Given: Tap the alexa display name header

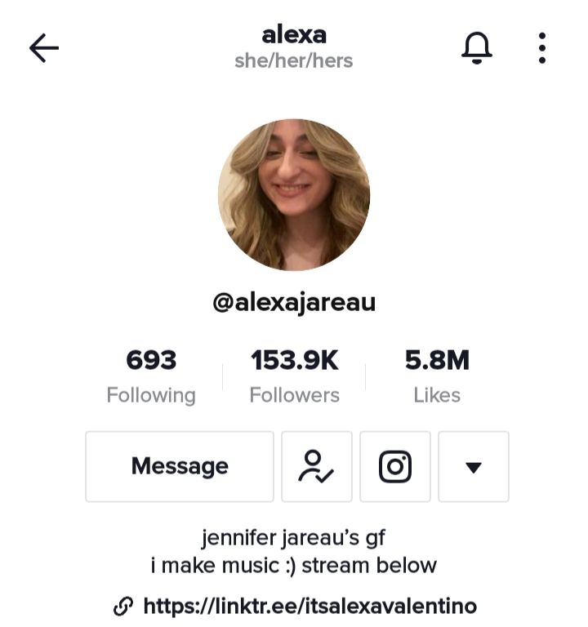Looking at the screenshot, I should pyautogui.click(x=294, y=35).
